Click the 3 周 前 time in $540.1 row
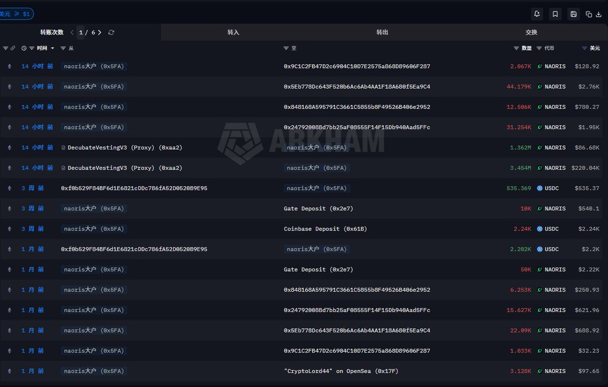 32,208
